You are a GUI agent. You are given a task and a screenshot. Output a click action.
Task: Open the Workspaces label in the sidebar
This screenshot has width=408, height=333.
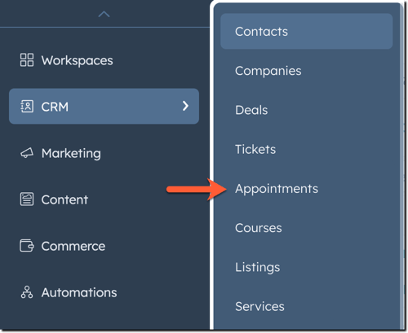tap(78, 60)
